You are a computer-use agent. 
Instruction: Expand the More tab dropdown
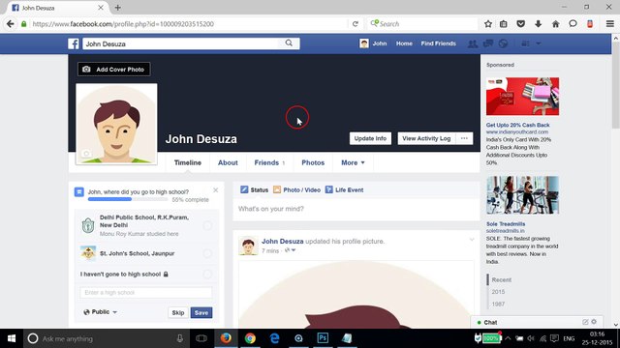tap(353, 162)
